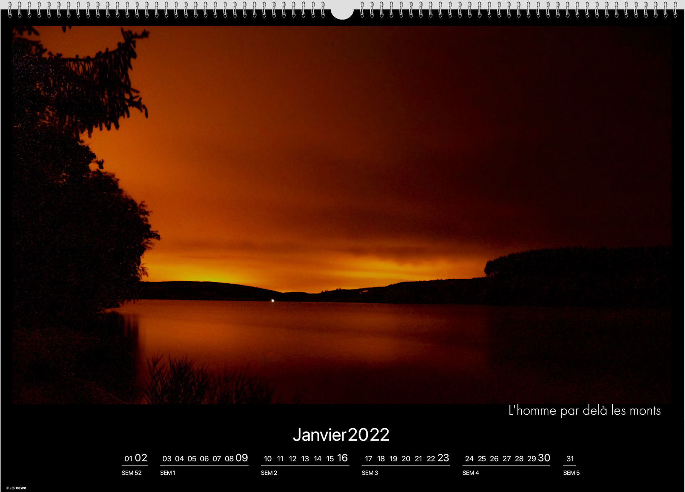Image resolution: width=685 pixels, height=492 pixels.
Task: Select date 30 in the calendar row
Action: coord(544,458)
